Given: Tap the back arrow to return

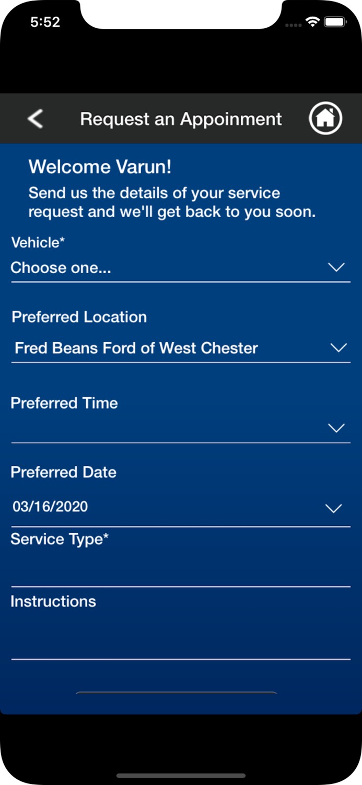Looking at the screenshot, I should point(34,119).
